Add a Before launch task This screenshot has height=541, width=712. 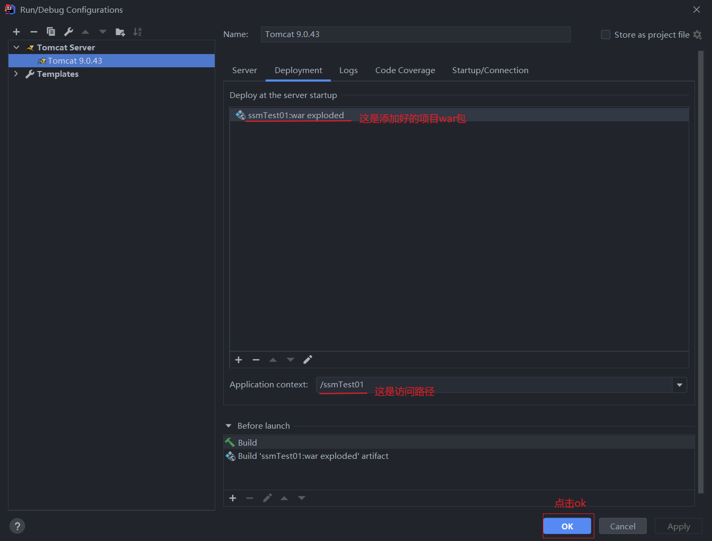(233, 498)
